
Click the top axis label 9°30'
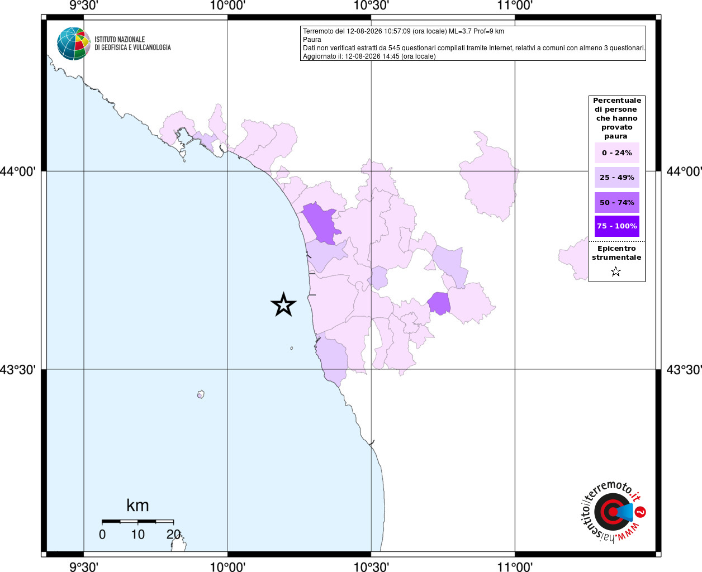[84, 6]
